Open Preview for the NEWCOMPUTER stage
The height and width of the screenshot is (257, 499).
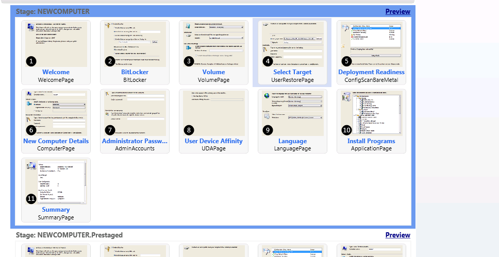pyautogui.click(x=397, y=11)
